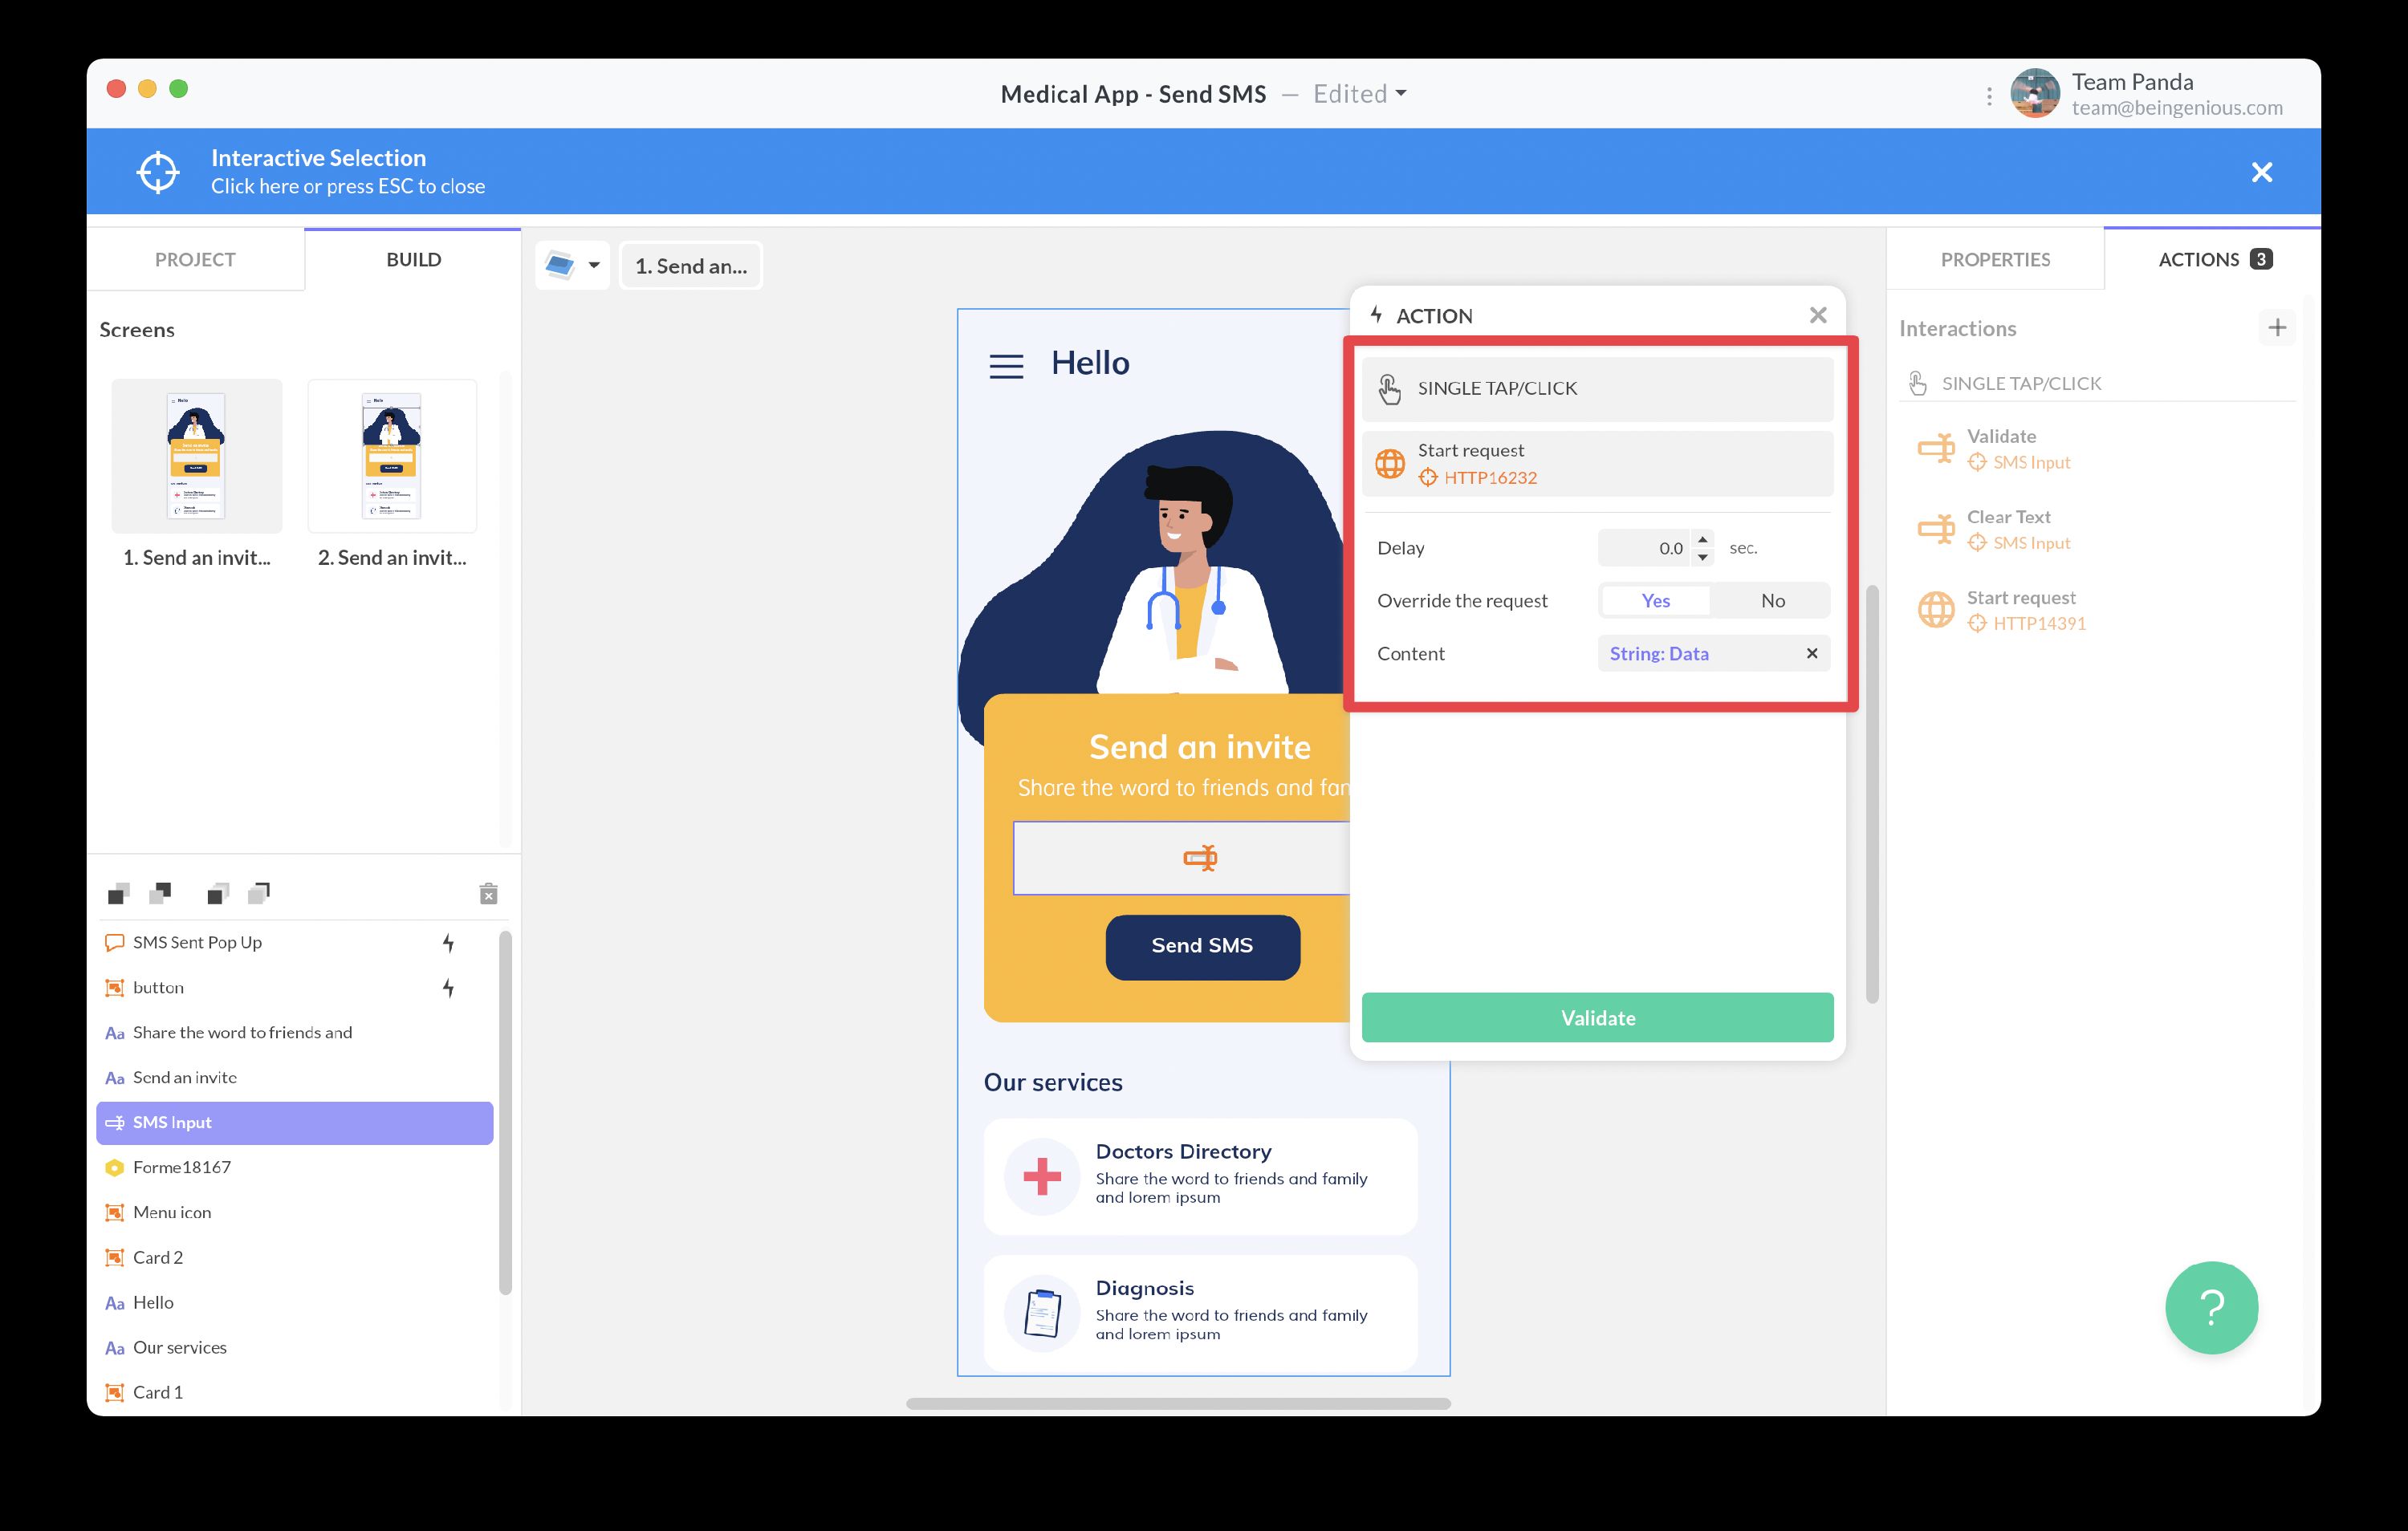Open the screen selector dropdown next to the thumbnail
This screenshot has width=2408, height=1531.
(x=594, y=264)
